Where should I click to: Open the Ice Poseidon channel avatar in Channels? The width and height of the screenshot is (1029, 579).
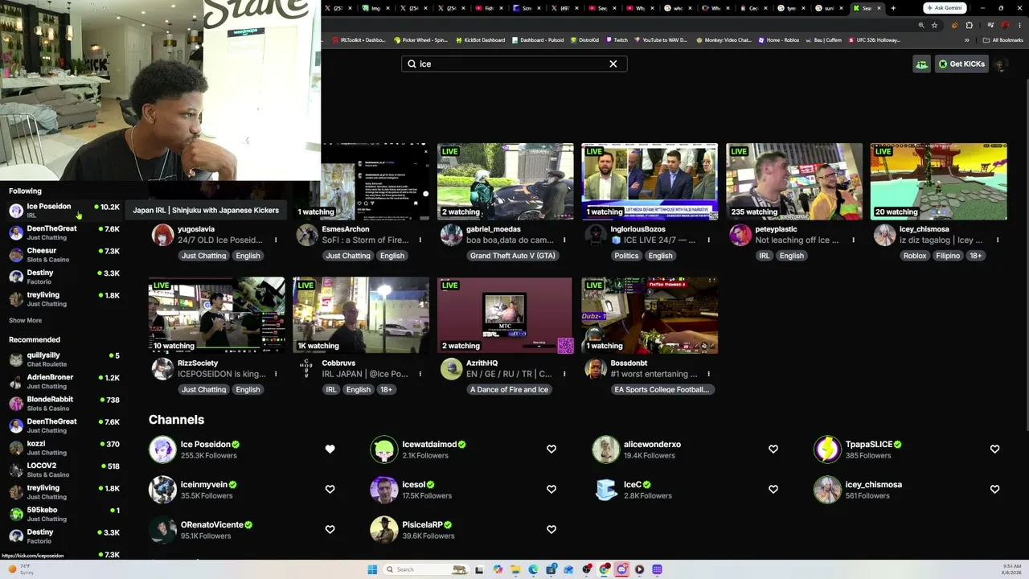pyautogui.click(x=162, y=450)
